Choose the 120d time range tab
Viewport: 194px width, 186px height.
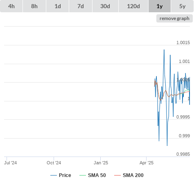point(133,6)
